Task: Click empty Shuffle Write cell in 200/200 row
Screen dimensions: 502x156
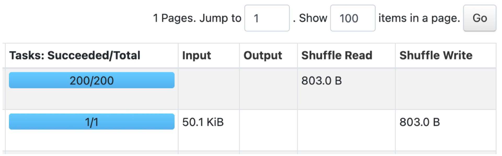Action: point(445,89)
